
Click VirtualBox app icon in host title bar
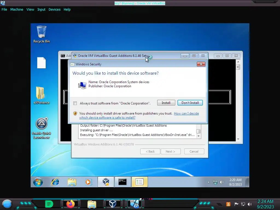[x=3, y=3]
